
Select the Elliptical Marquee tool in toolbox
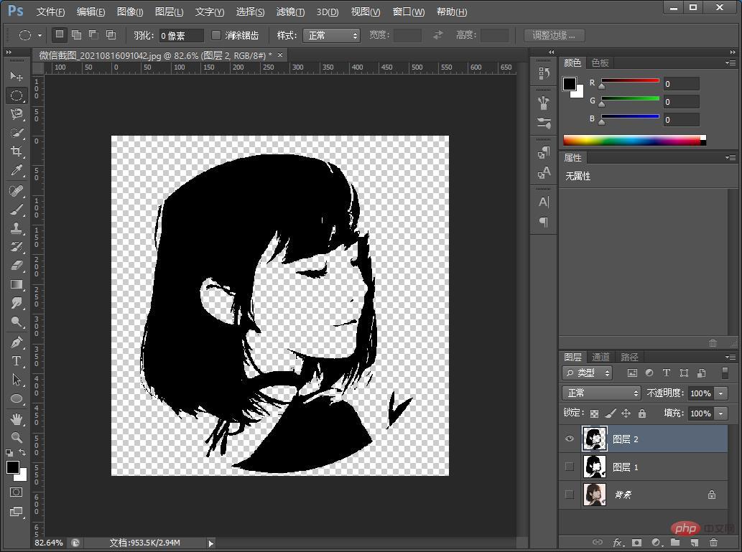coord(17,95)
